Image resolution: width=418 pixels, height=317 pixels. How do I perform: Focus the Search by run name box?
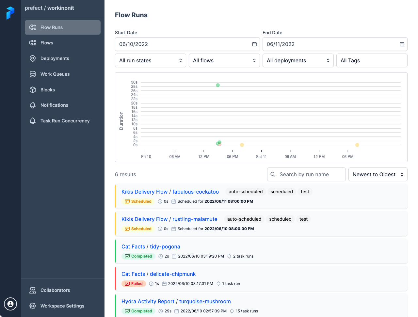[x=306, y=174]
